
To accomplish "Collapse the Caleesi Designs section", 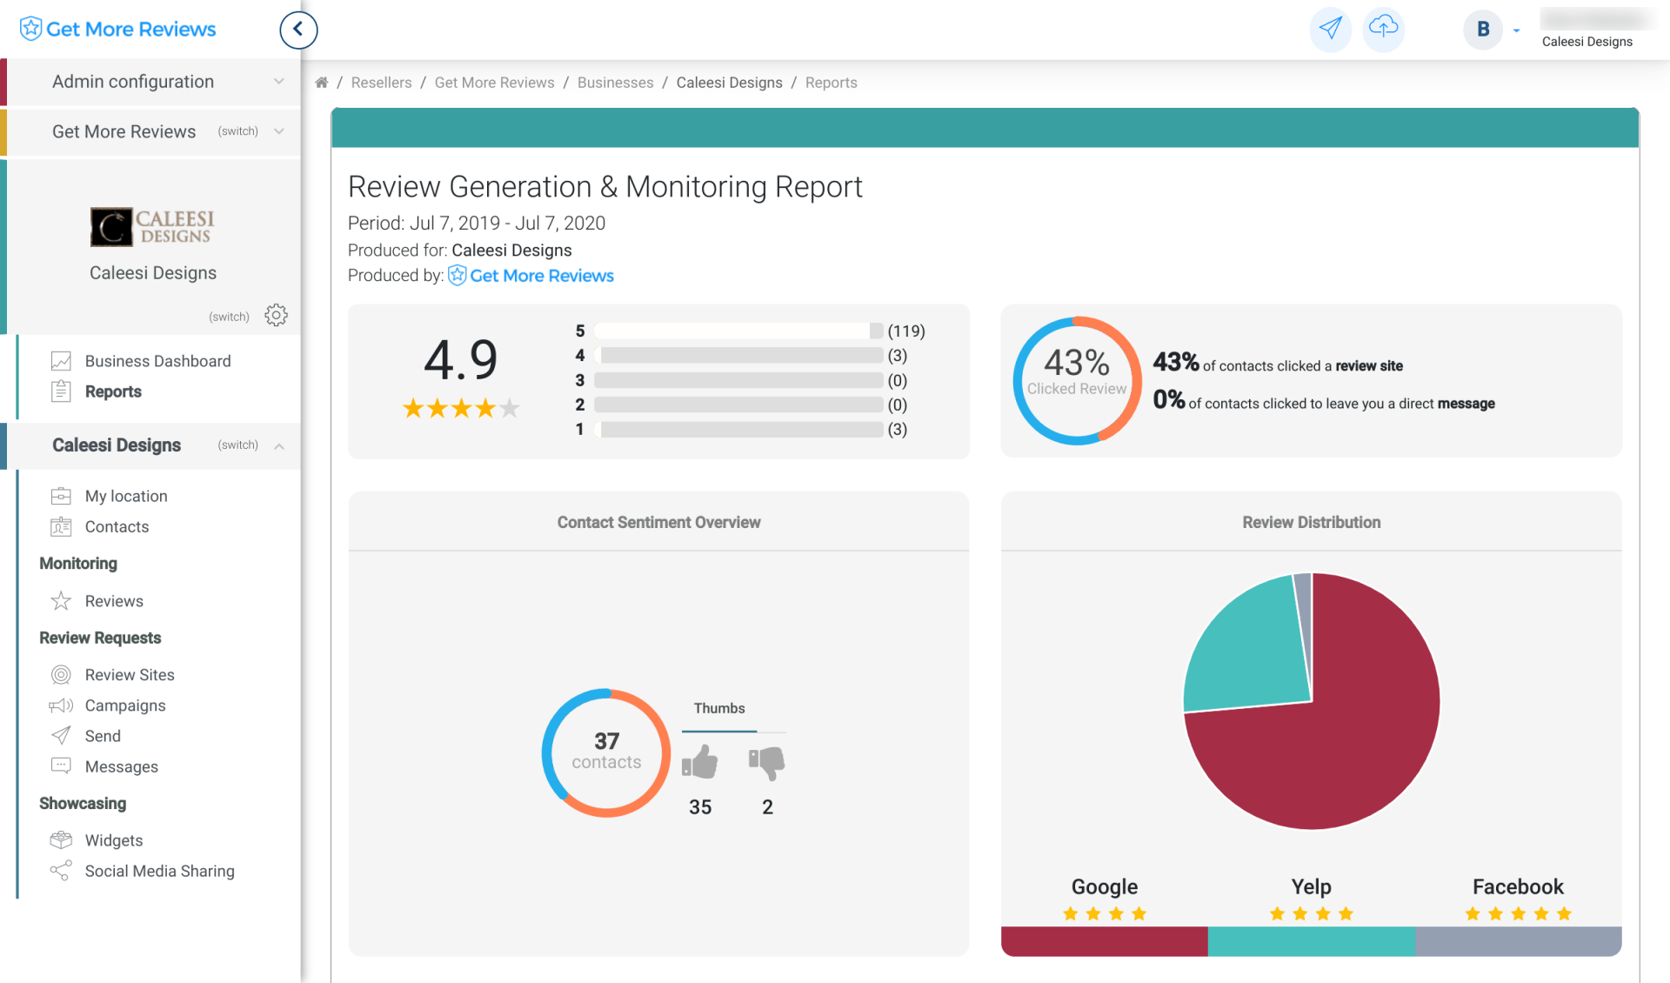I will [278, 445].
